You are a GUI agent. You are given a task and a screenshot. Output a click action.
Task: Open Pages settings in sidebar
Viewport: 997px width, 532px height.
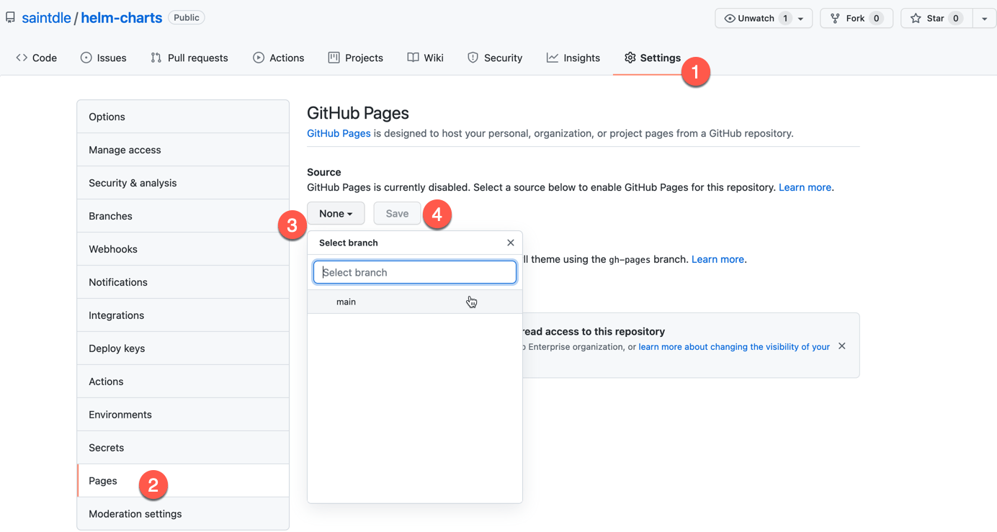point(183,481)
